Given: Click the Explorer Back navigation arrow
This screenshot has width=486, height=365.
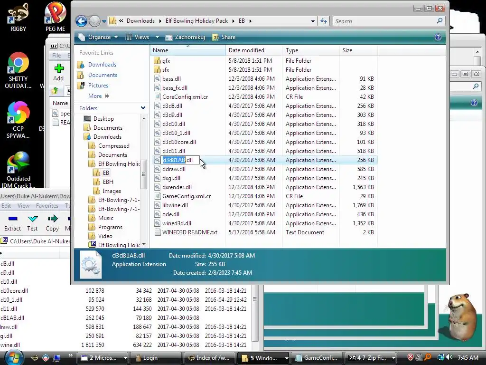Looking at the screenshot, I should tap(82, 21).
